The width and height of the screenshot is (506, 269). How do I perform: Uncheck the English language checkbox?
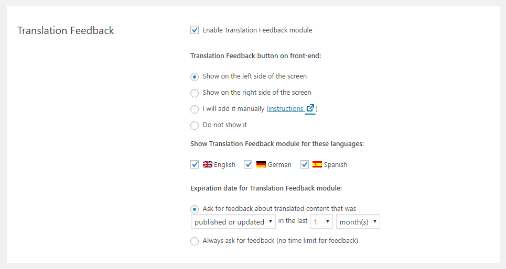[194, 165]
